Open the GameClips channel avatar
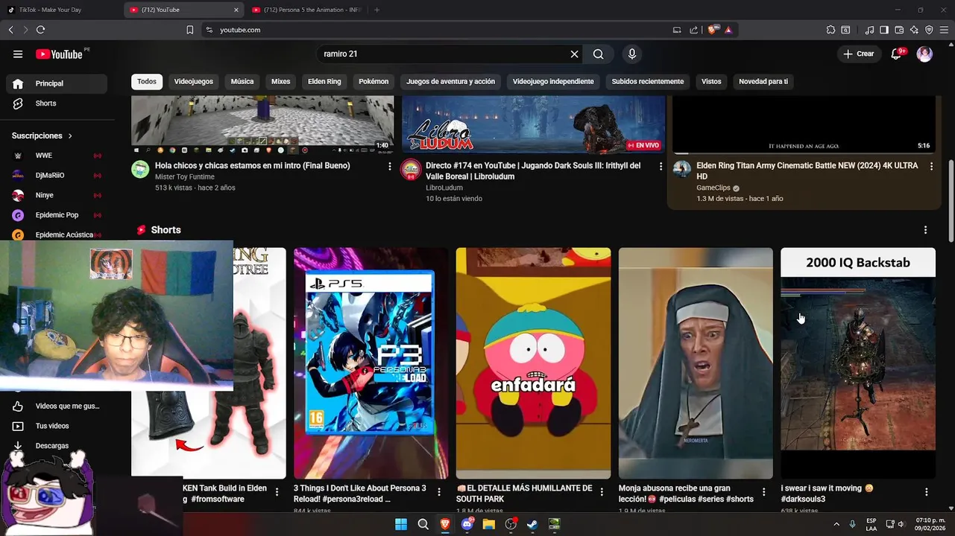The image size is (955, 536). [x=681, y=169]
